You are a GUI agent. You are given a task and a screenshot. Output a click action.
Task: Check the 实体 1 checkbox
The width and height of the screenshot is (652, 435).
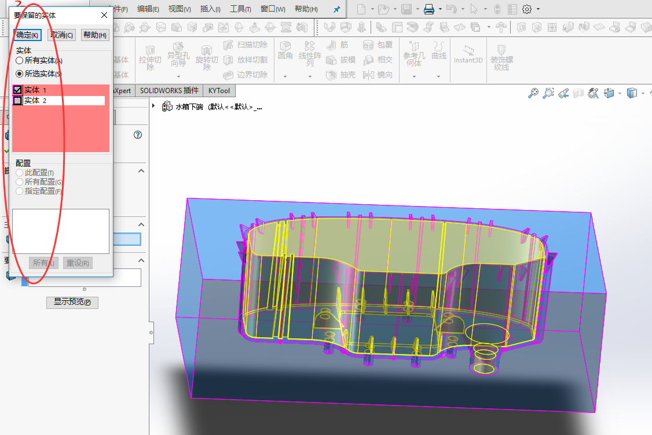pyautogui.click(x=17, y=90)
